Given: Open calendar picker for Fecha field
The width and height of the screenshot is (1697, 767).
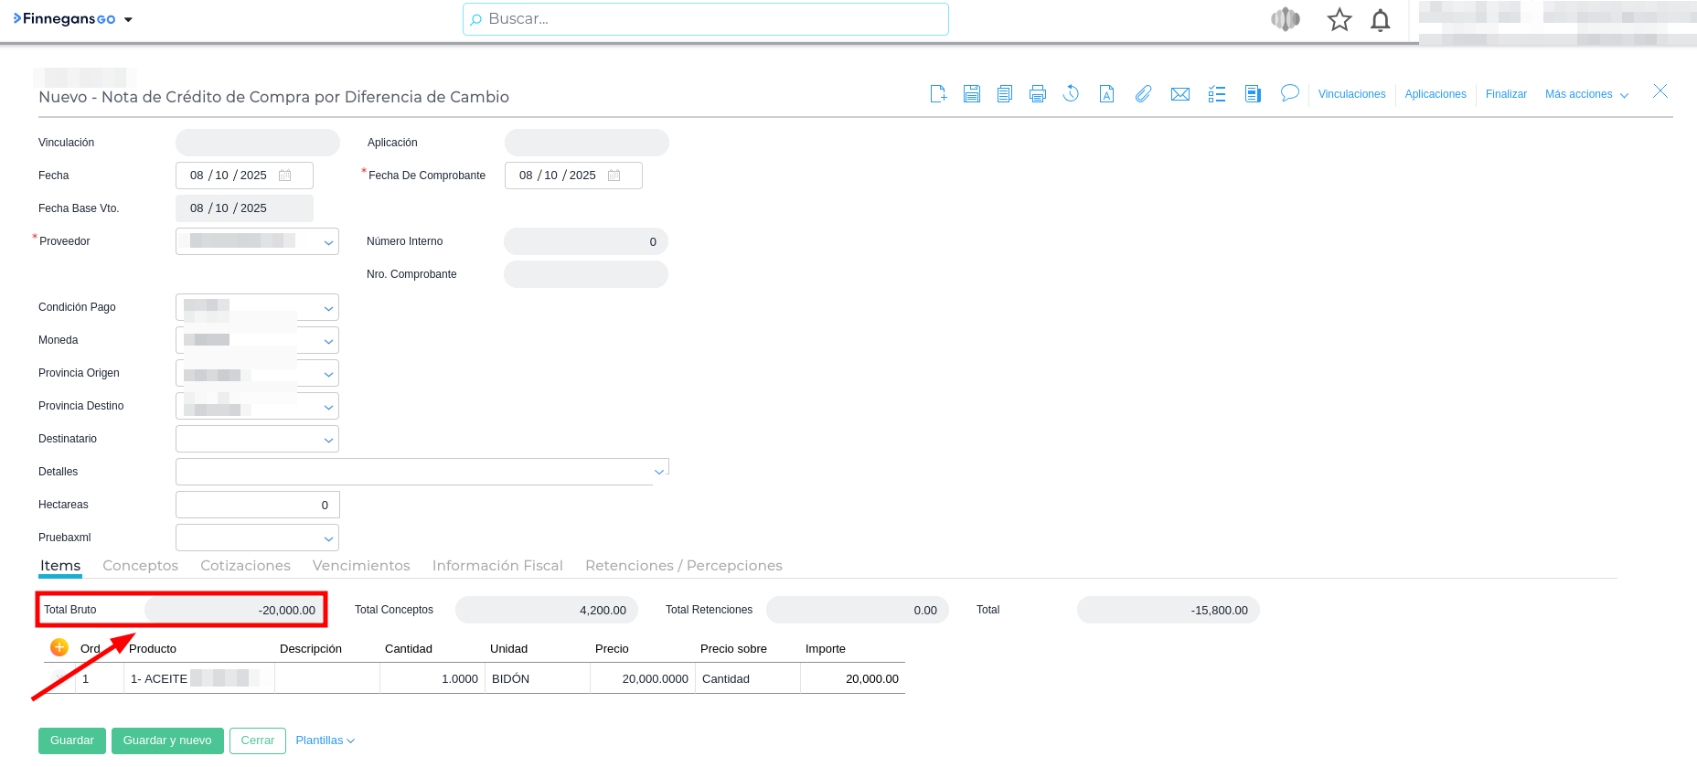Looking at the screenshot, I should [285, 176].
